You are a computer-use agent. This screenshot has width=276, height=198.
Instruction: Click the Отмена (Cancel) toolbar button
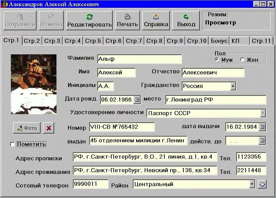51,21
